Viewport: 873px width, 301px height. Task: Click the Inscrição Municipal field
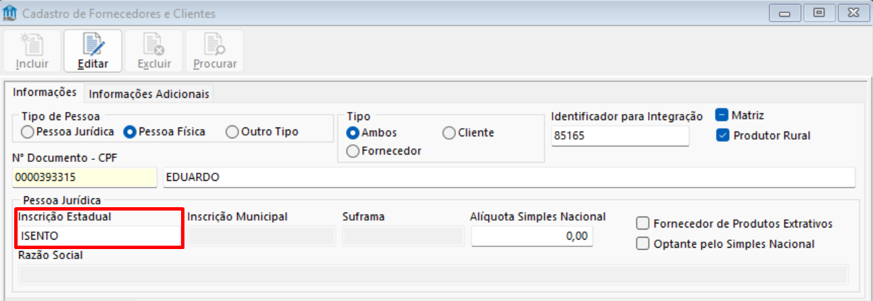point(261,236)
